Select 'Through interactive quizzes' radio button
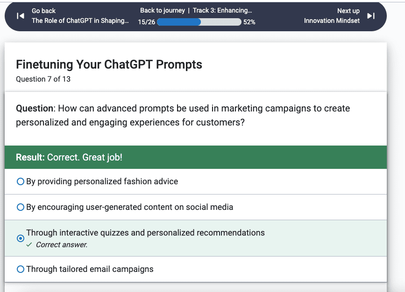The width and height of the screenshot is (405, 292). [x=21, y=238]
